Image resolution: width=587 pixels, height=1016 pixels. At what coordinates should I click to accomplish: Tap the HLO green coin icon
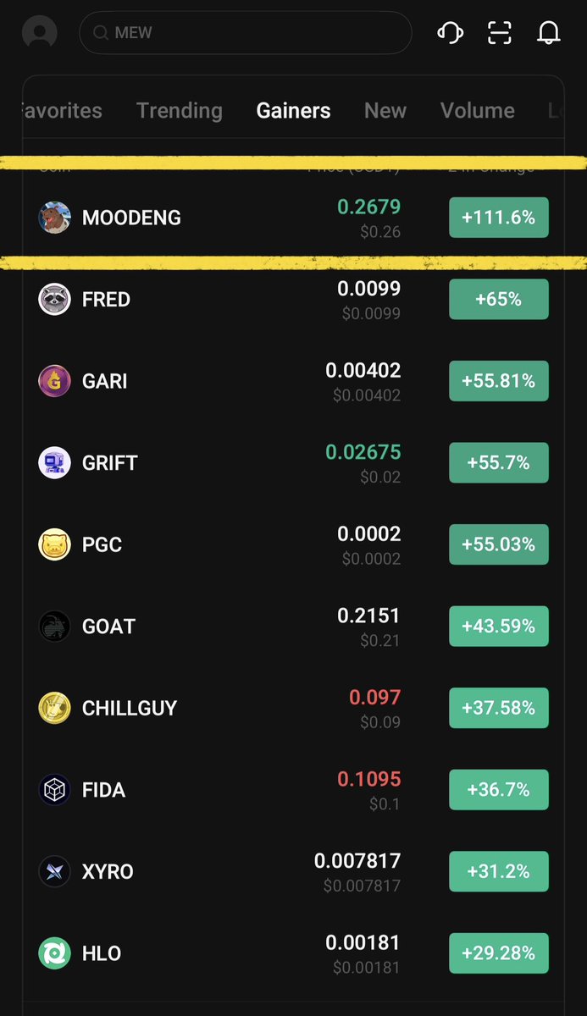tap(55, 953)
